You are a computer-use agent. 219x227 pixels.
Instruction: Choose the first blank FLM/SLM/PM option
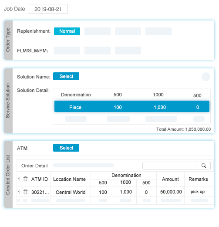(x=67, y=51)
